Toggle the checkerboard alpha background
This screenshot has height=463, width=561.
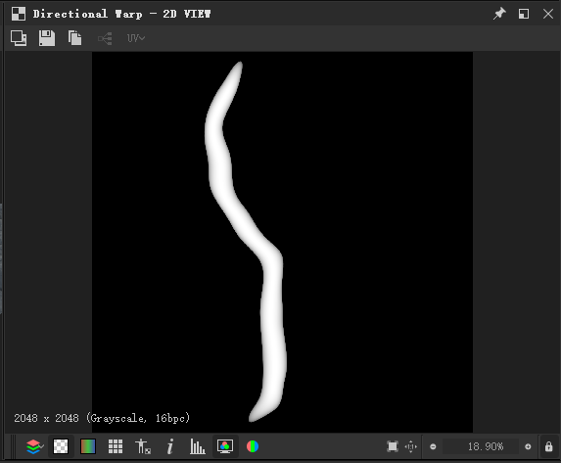(x=61, y=446)
